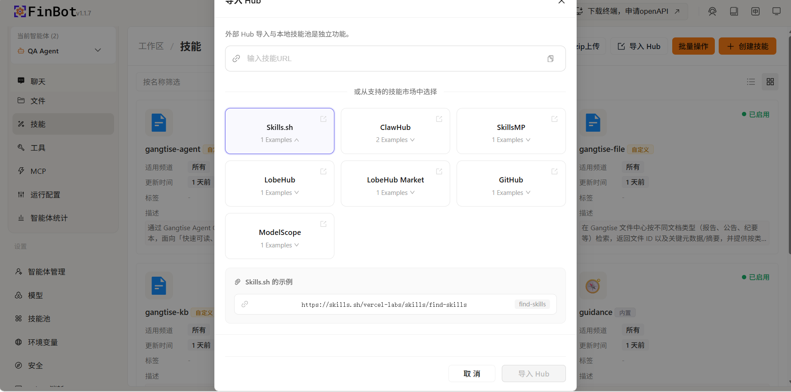Select the Skills.sh marketplace card
Image resolution: width=791 pixels, height=392 pixels.
(x=280, y=131)
